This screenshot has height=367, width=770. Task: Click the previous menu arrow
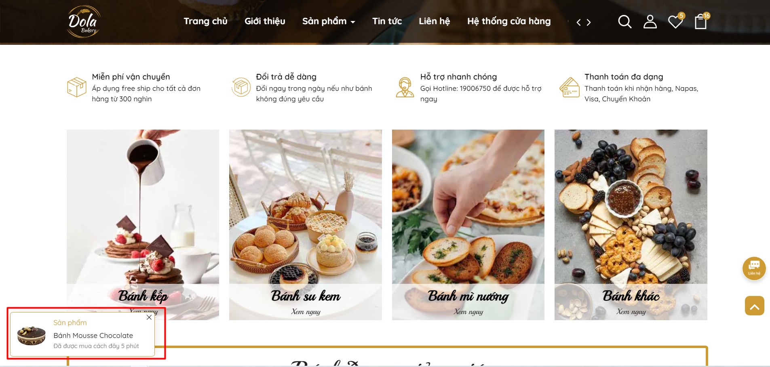pyautogui.click(x=578, y=22)
